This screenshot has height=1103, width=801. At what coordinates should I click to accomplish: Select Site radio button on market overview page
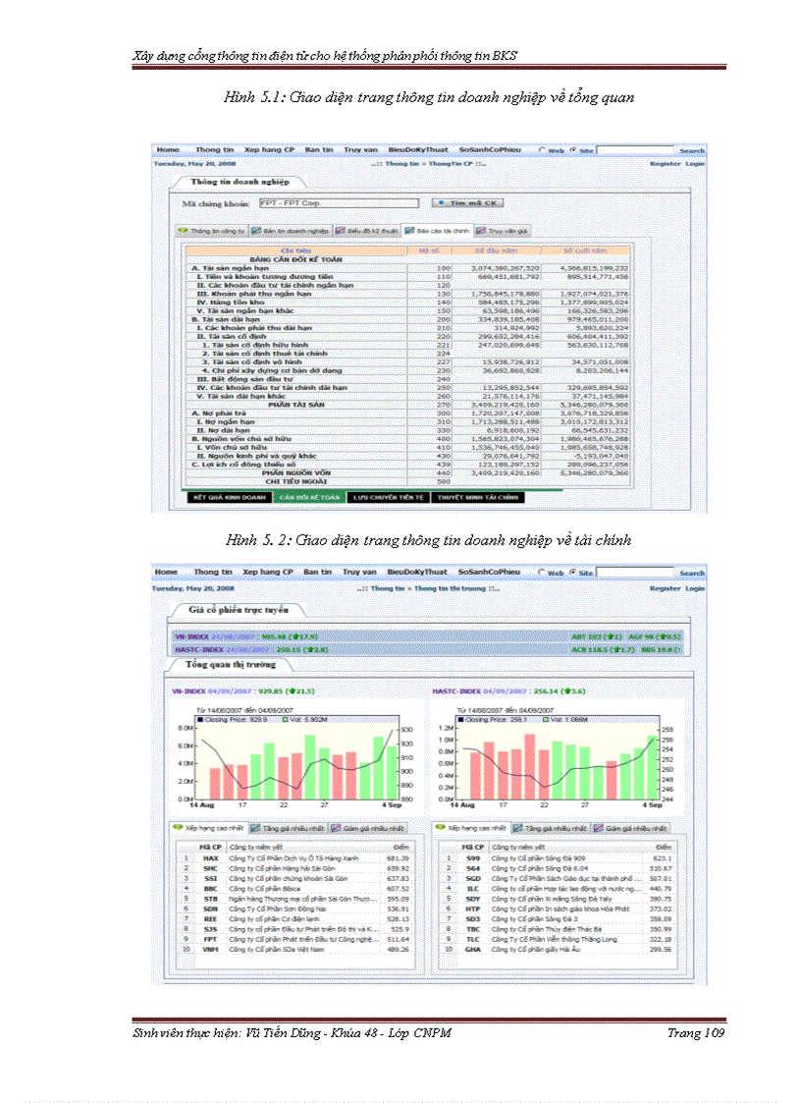[x=573, y=572]
